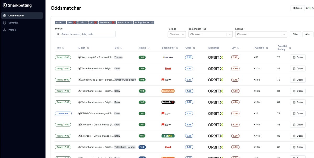The image size is (314, 158).
Task: Click the €10 available amount
Action: click(x=256, y=113)
